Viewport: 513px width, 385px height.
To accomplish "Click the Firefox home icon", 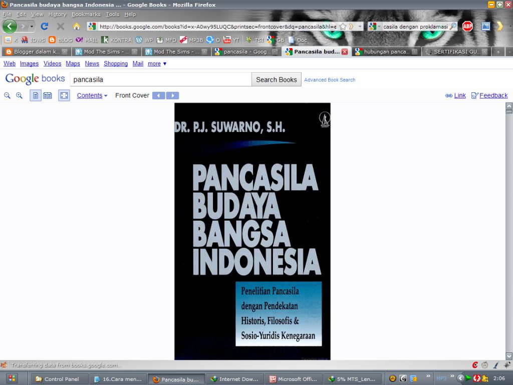I will 76,26.
